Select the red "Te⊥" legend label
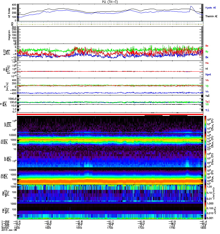 (207, 101)
